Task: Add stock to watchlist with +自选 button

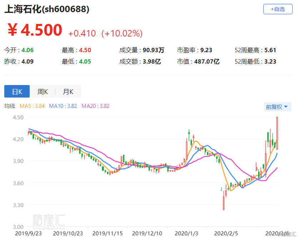Action: pyautogui.click(x=278, y=9)
